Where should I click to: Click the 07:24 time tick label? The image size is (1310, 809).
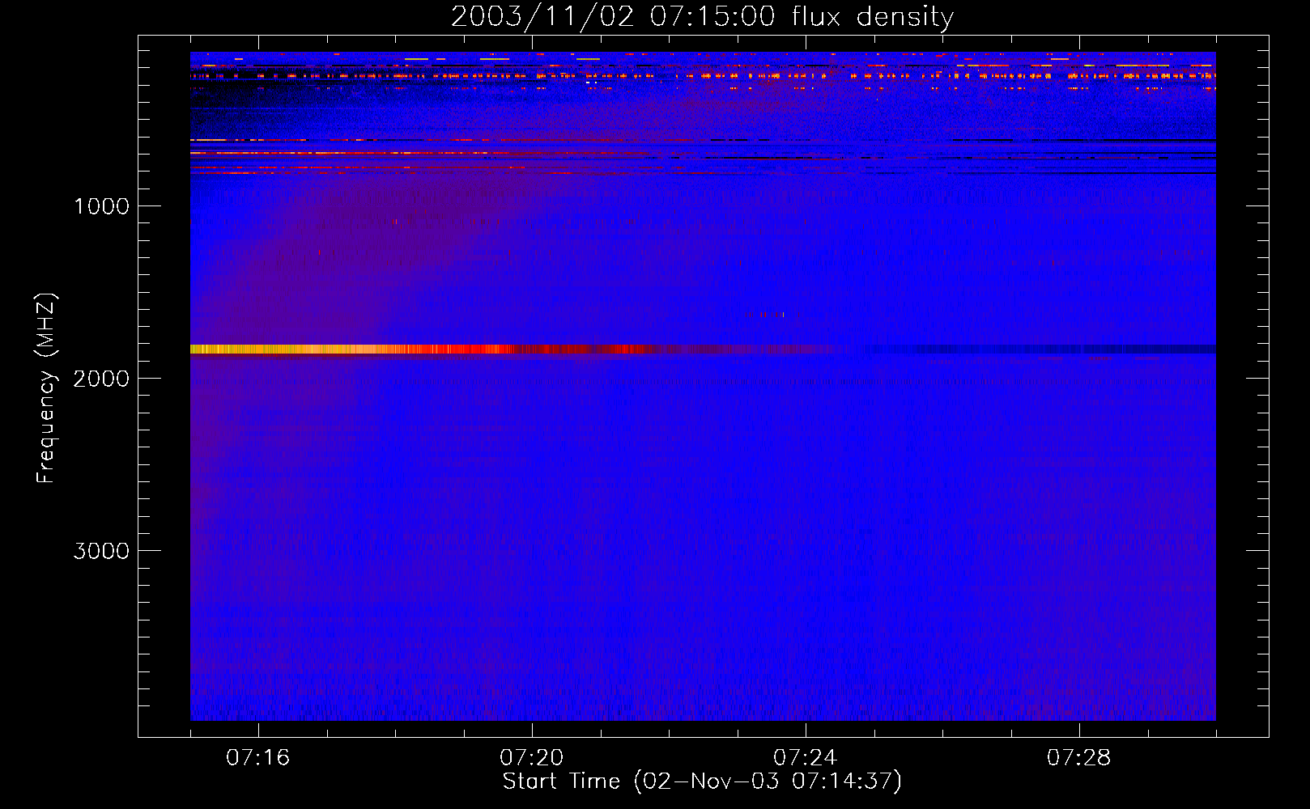pos(805,758)
